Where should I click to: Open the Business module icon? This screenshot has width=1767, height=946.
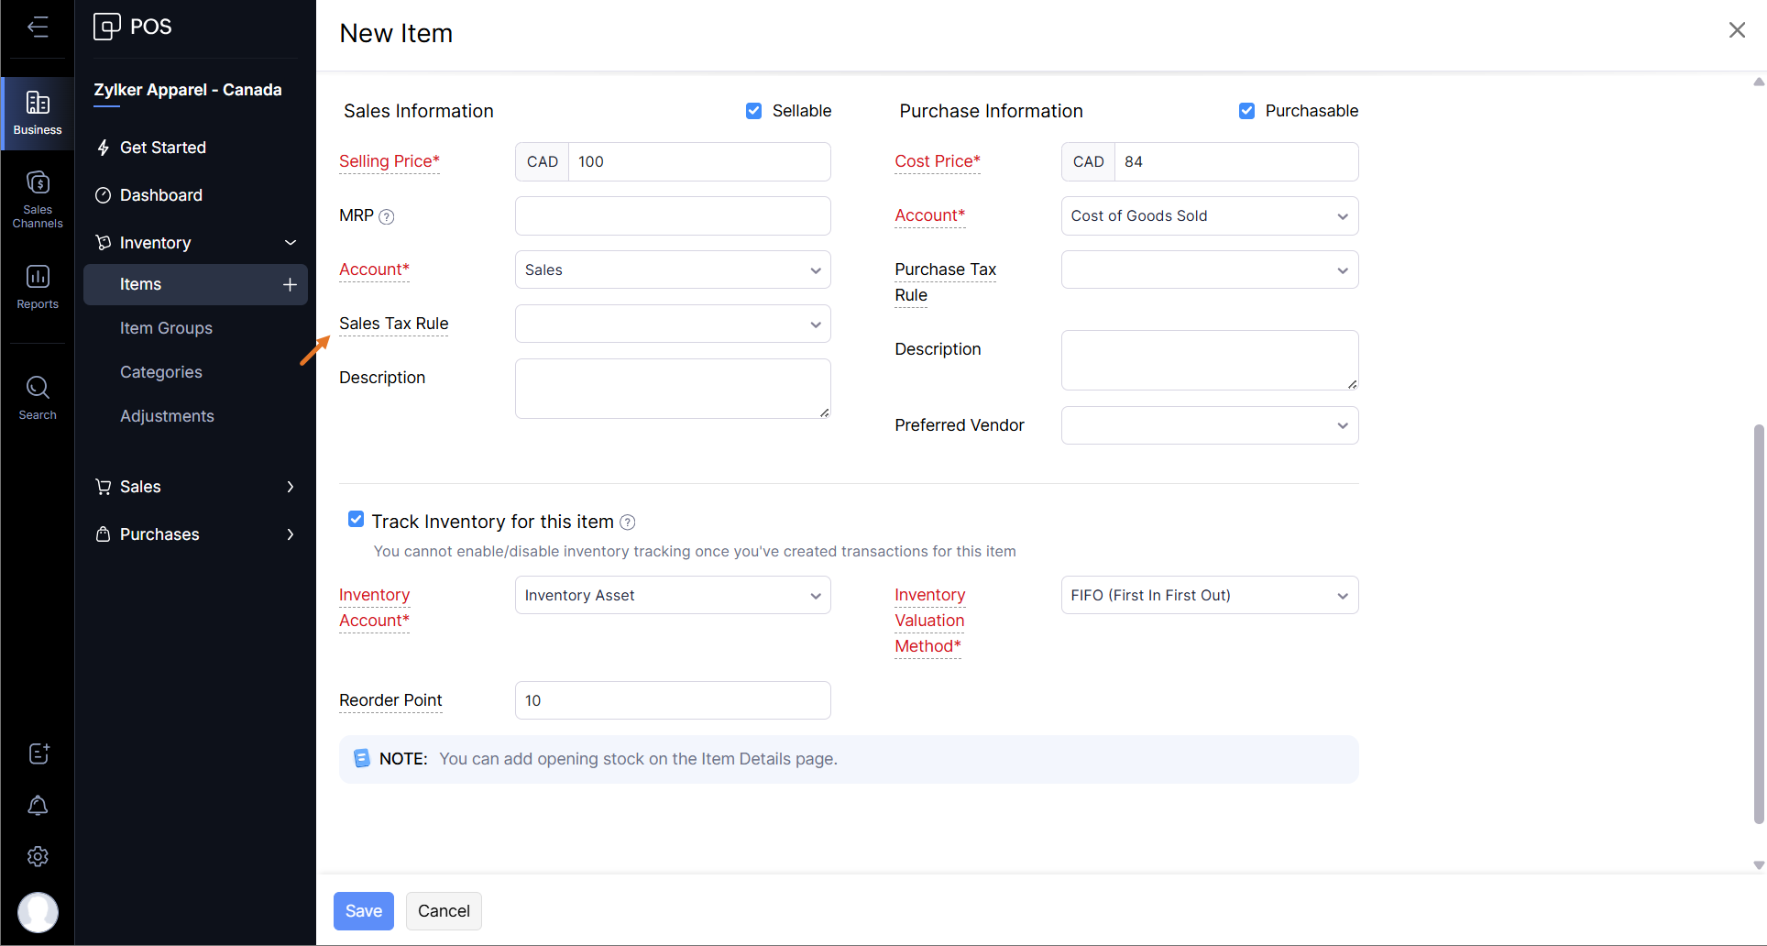38,113
